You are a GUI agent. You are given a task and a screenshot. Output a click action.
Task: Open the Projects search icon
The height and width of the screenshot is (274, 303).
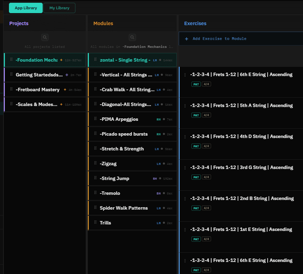[x=45, y=37]
